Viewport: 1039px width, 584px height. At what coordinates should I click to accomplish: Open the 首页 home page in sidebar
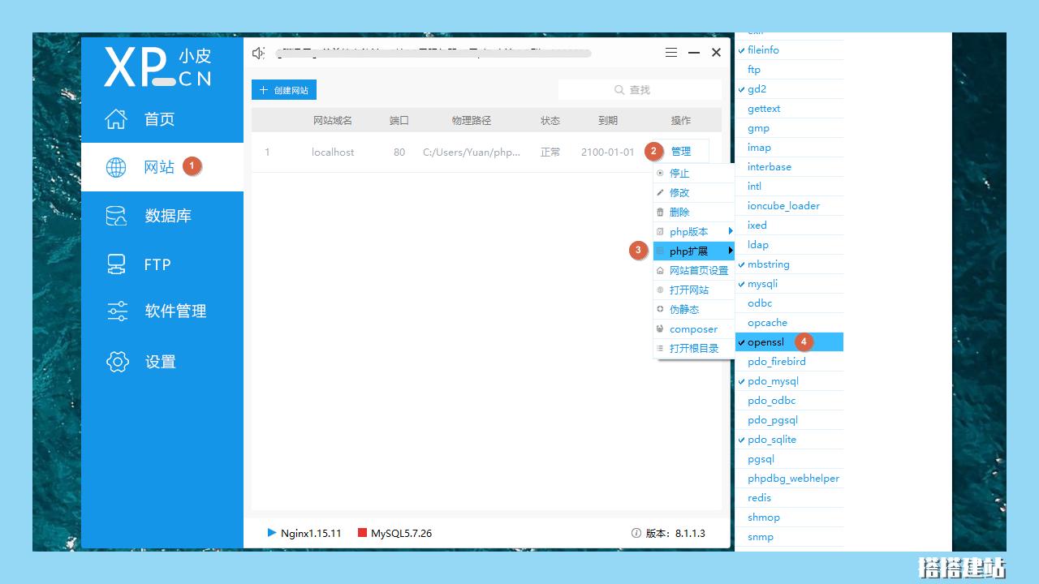pos(146,118)
